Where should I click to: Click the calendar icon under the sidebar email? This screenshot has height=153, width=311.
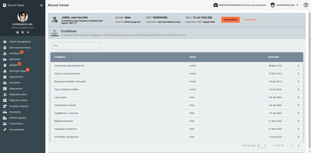[23, 32]
